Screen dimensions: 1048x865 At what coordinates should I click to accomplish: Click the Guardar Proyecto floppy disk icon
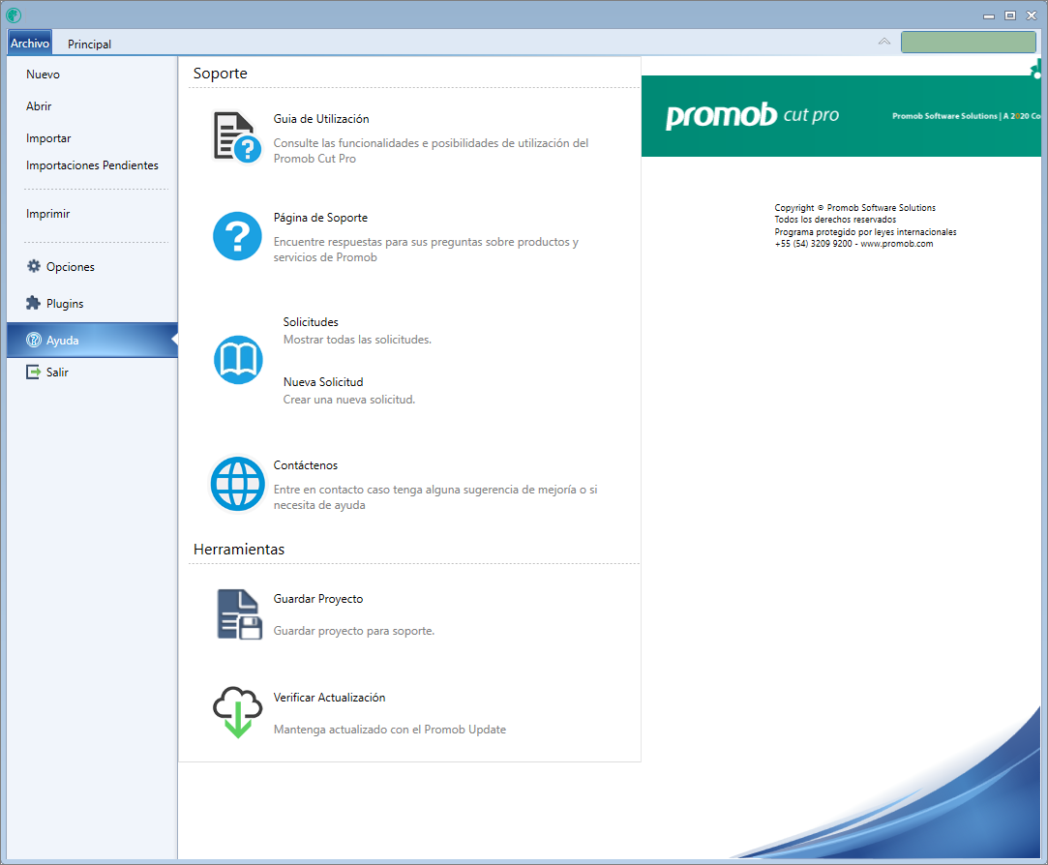pos(239,614)
